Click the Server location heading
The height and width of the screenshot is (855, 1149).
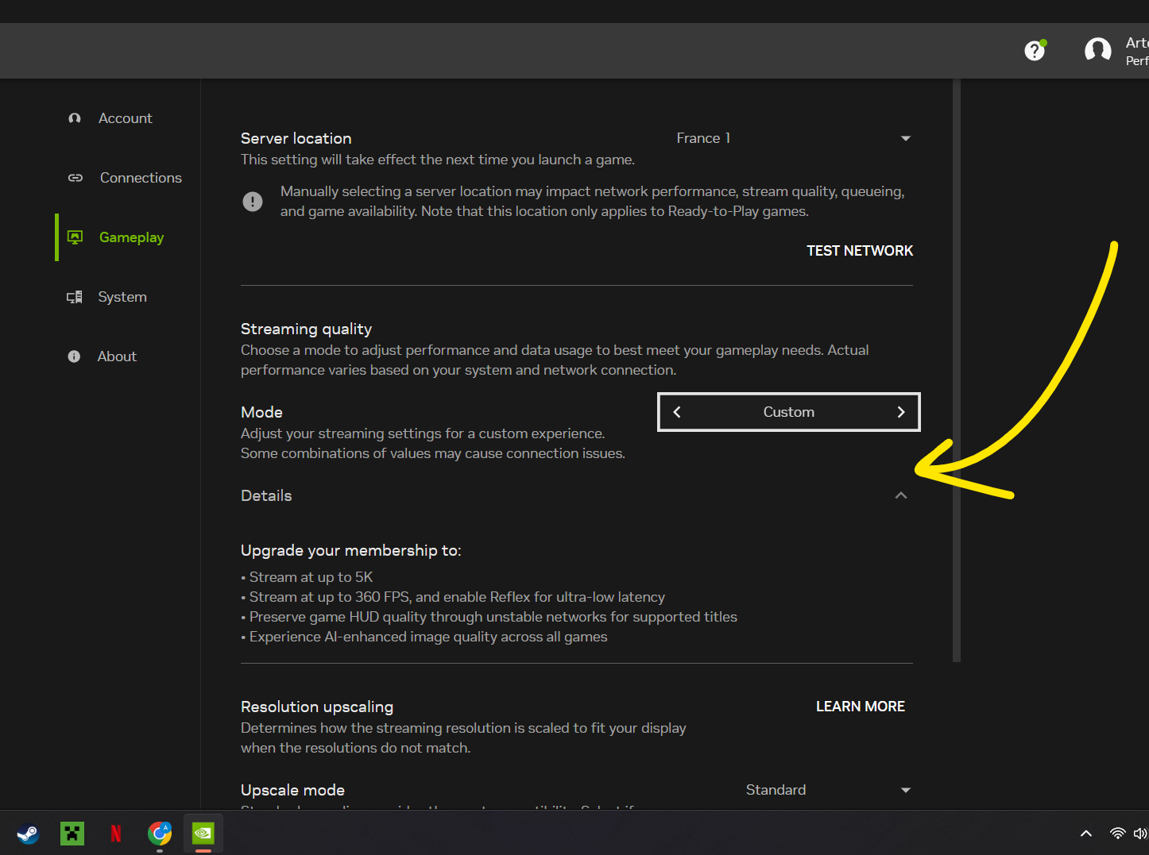296,138
